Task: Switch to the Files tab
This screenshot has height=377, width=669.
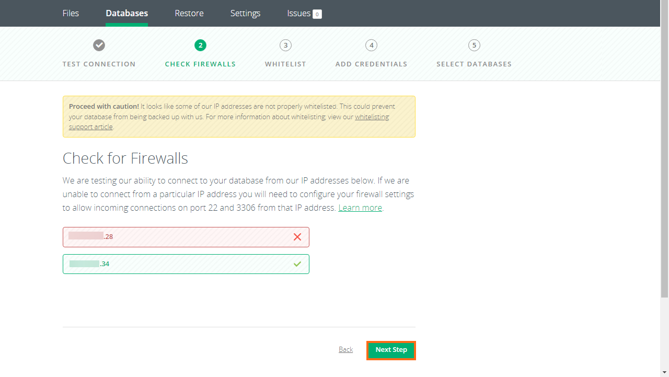Action: 71,13
